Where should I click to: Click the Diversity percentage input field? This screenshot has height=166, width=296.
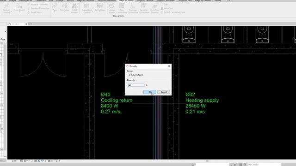136,85
